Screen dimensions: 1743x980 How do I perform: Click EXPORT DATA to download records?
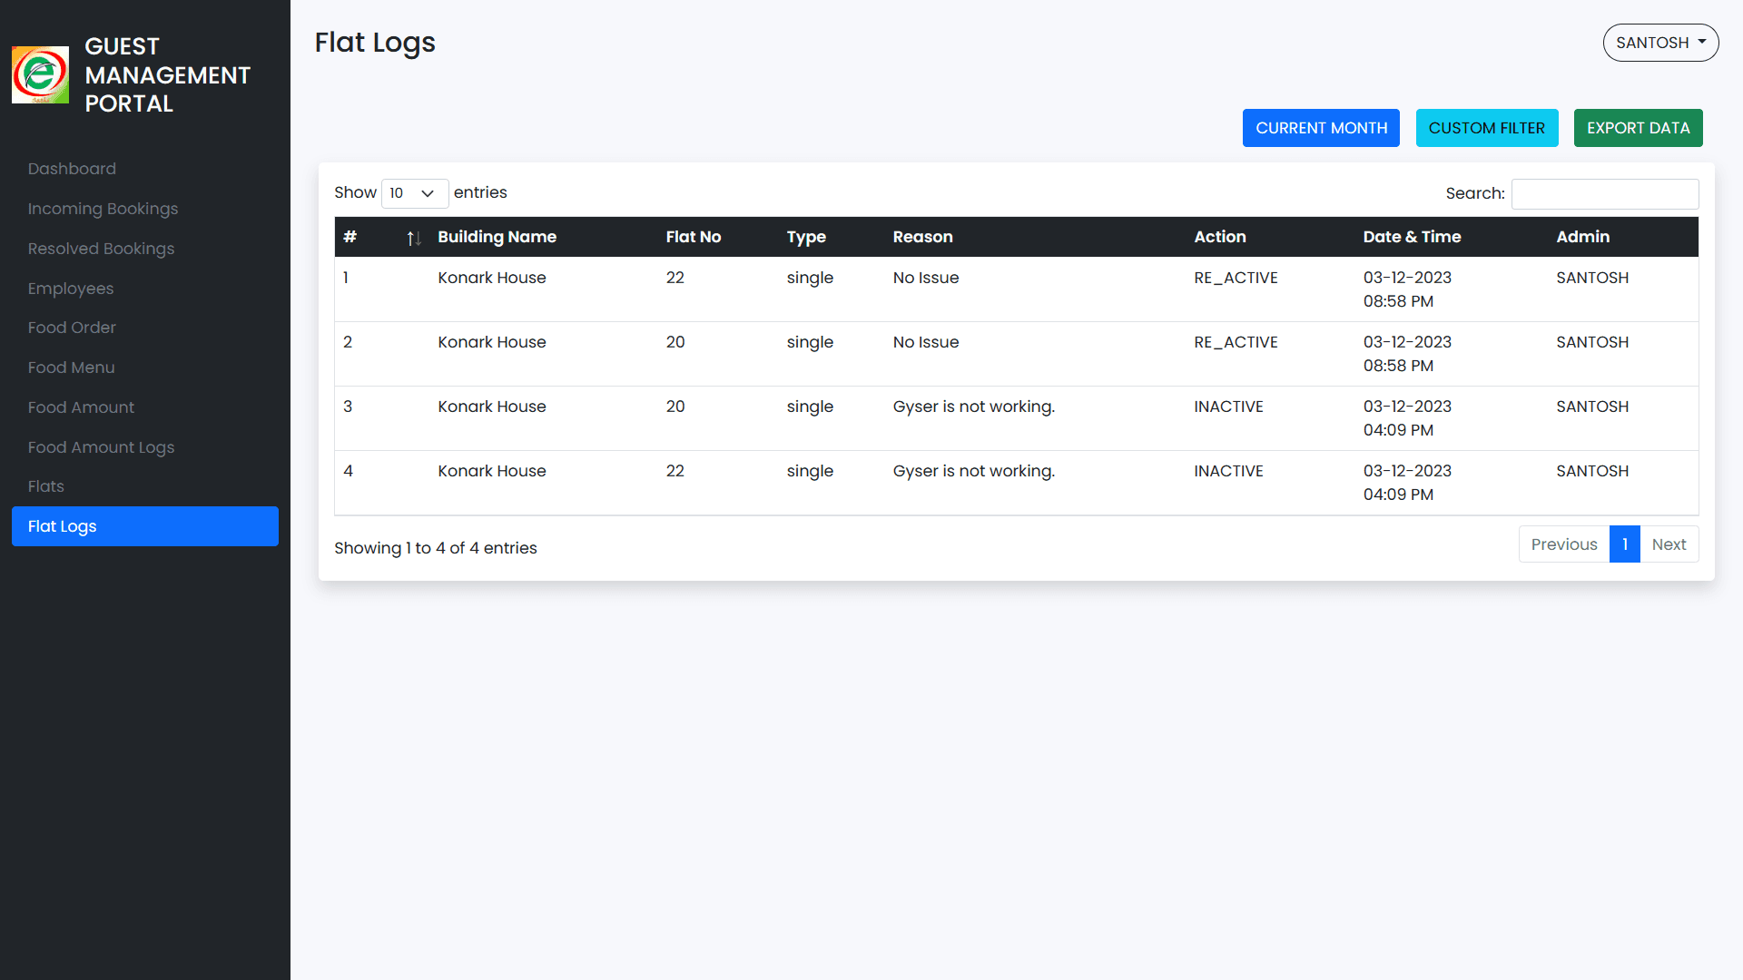pyautogui.click(x=1638, y=127)
